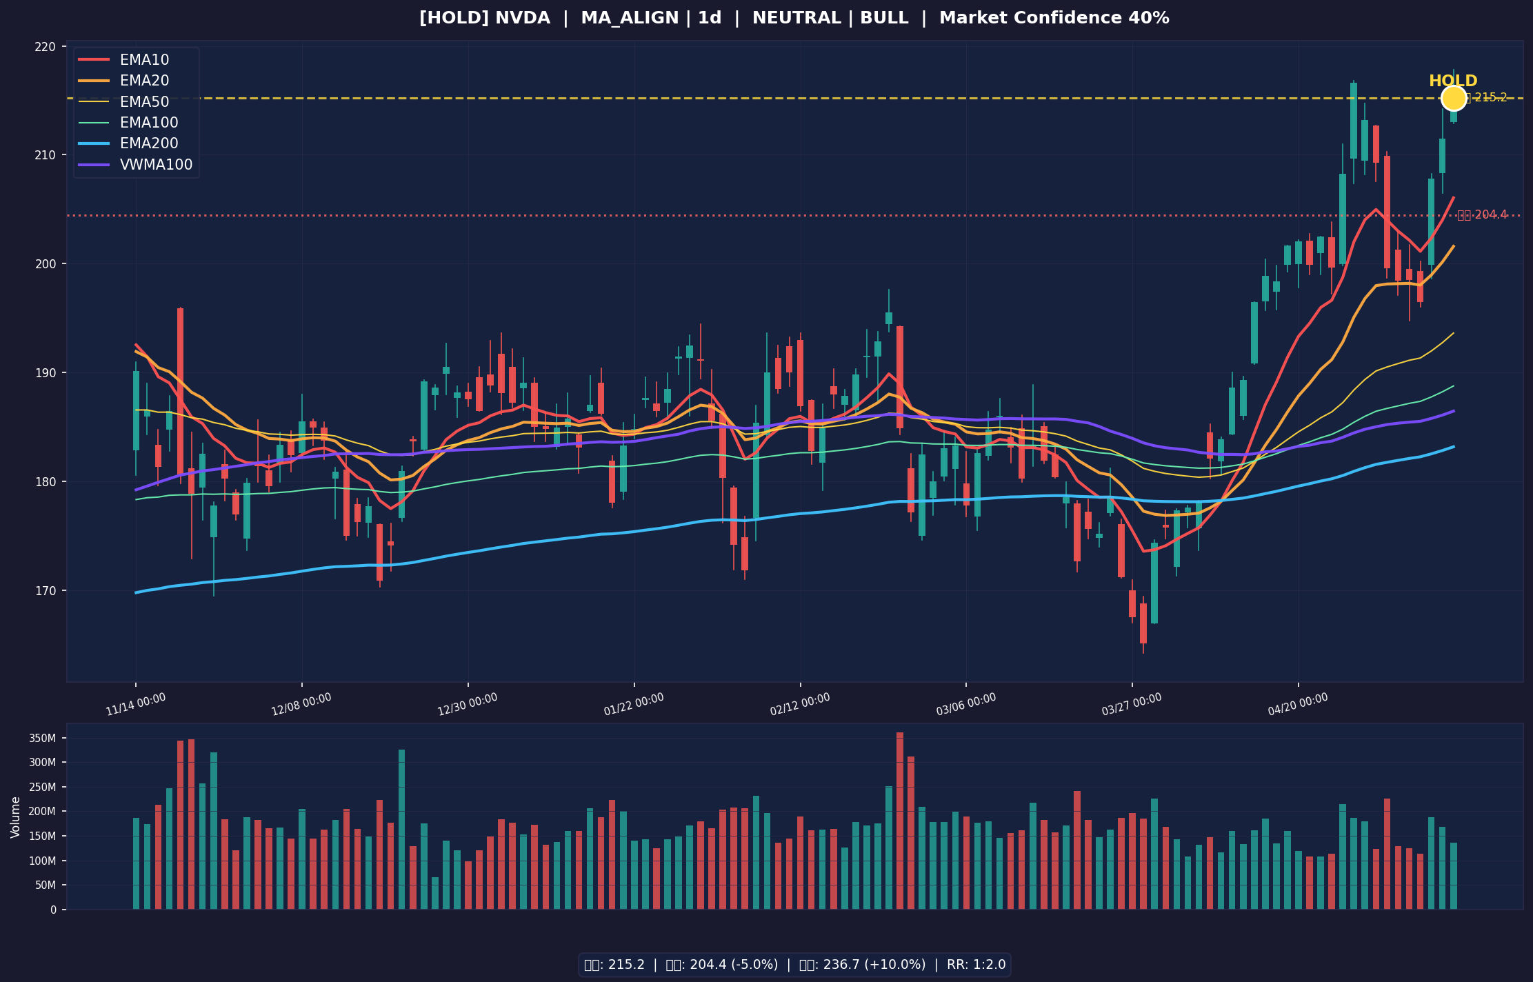Click the 02/12 00:00 date label
Image resolution: width=1533 pixels, height=982 pixels.
[x=800, y=704]
